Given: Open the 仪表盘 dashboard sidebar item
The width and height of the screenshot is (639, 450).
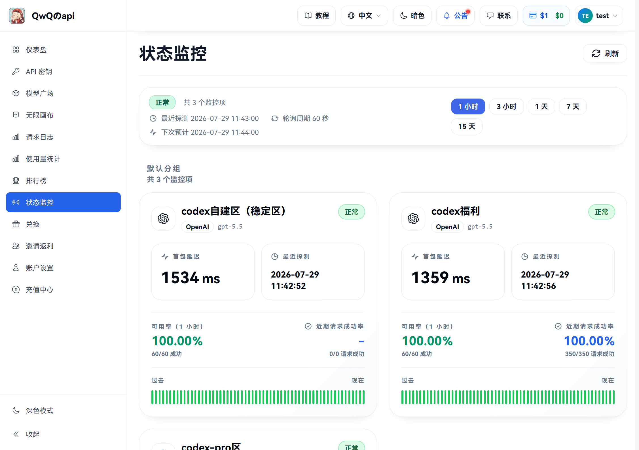Looking at the screenshot, I should click(63, 50).
